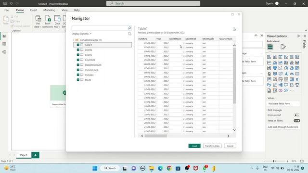This screenshot has height=173, width=308.
Task: Collapse the CarSalesData.xlsx tree node
Action: pyautogui.click(x=74, y=40)
